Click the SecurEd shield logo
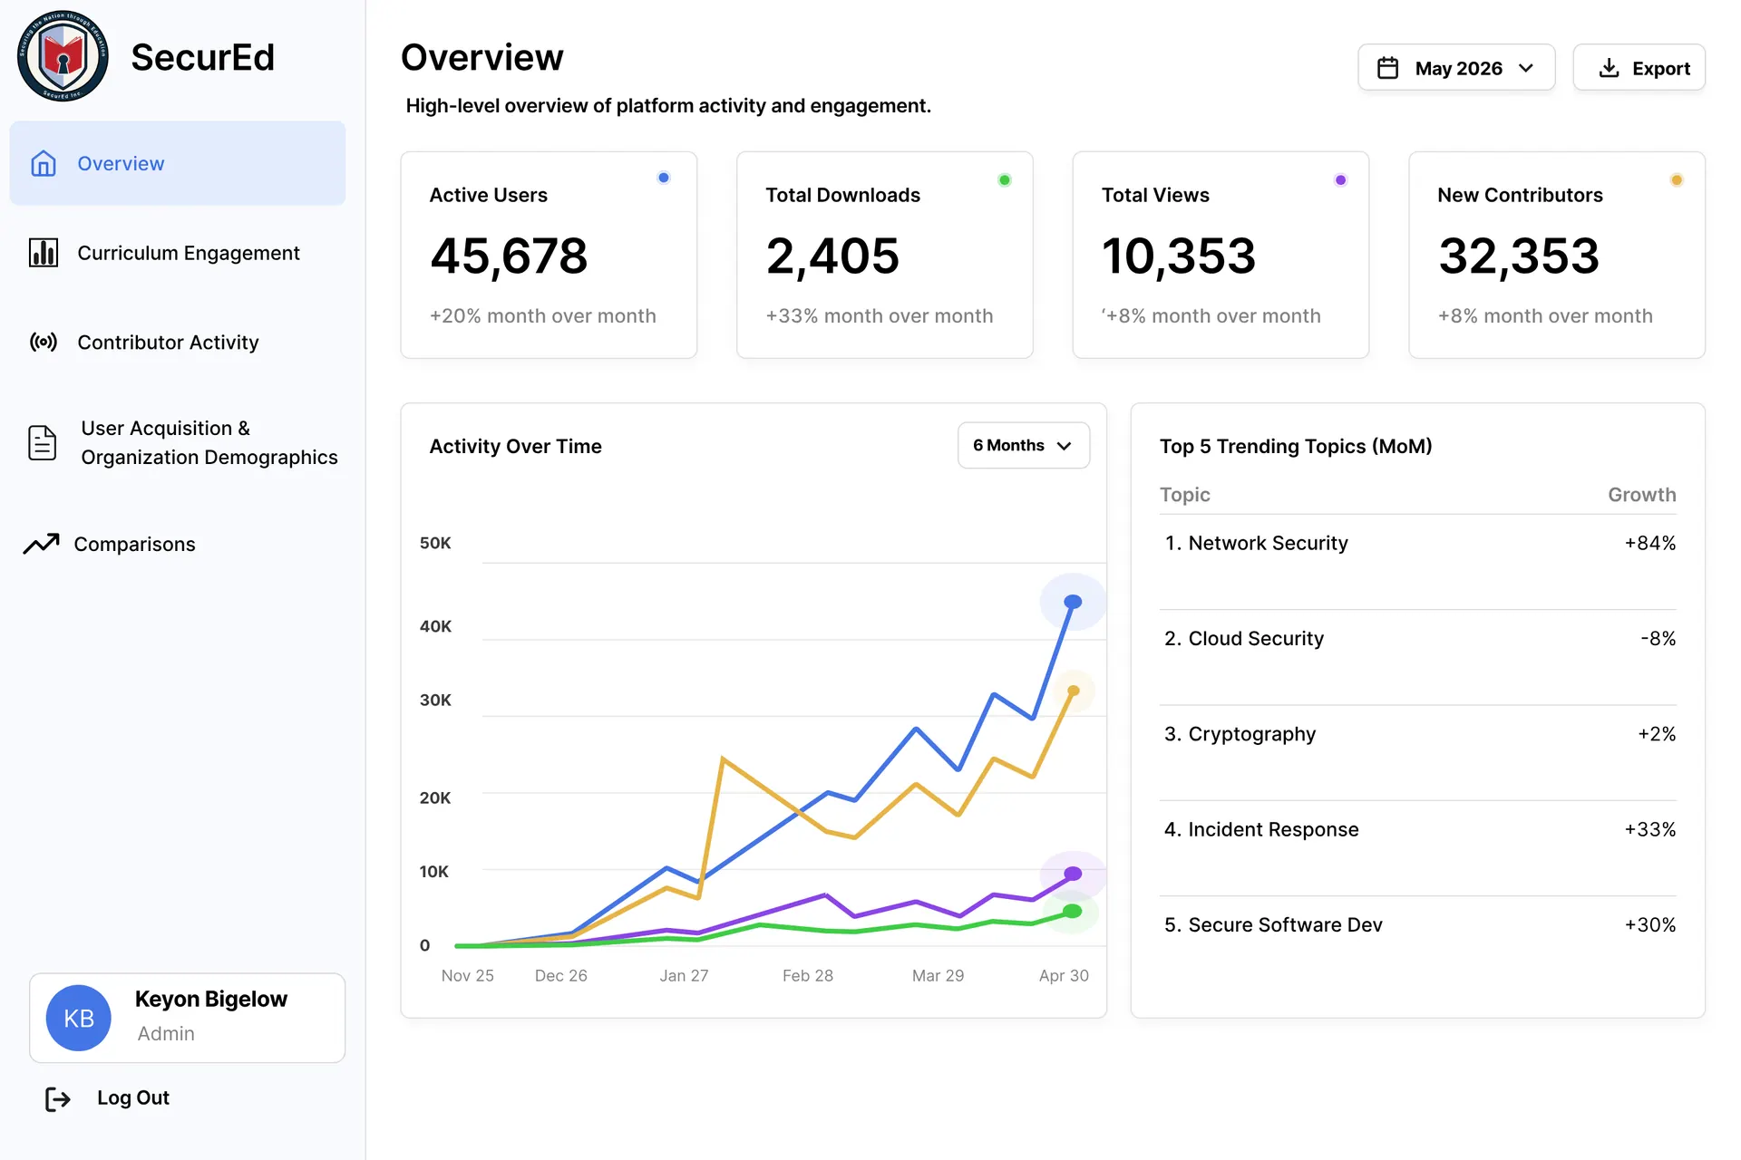 tap(63, 56)
